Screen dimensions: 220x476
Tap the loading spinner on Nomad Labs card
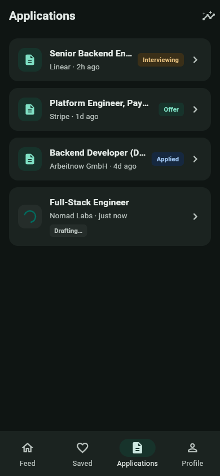[30, 217]
